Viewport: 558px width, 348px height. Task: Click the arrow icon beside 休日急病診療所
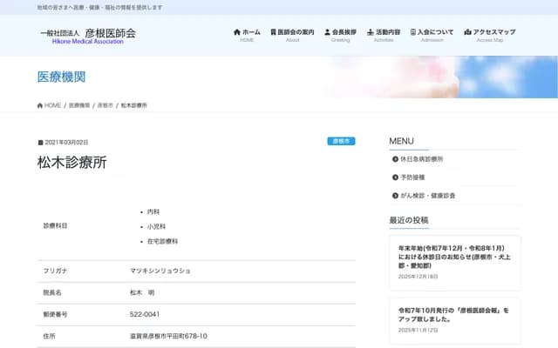(395, 159)
